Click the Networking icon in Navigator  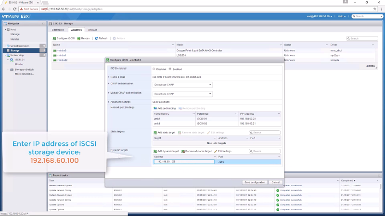pyautogui.click(x=8, y=55)
